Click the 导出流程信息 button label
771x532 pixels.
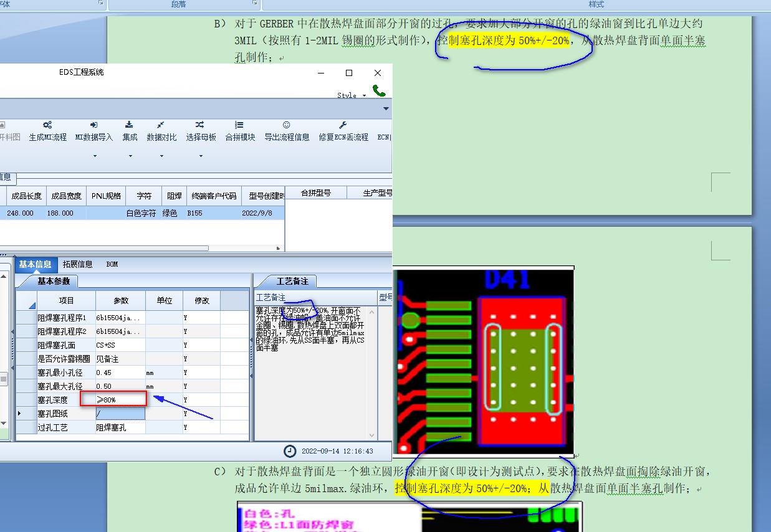(x=287, y=137)
